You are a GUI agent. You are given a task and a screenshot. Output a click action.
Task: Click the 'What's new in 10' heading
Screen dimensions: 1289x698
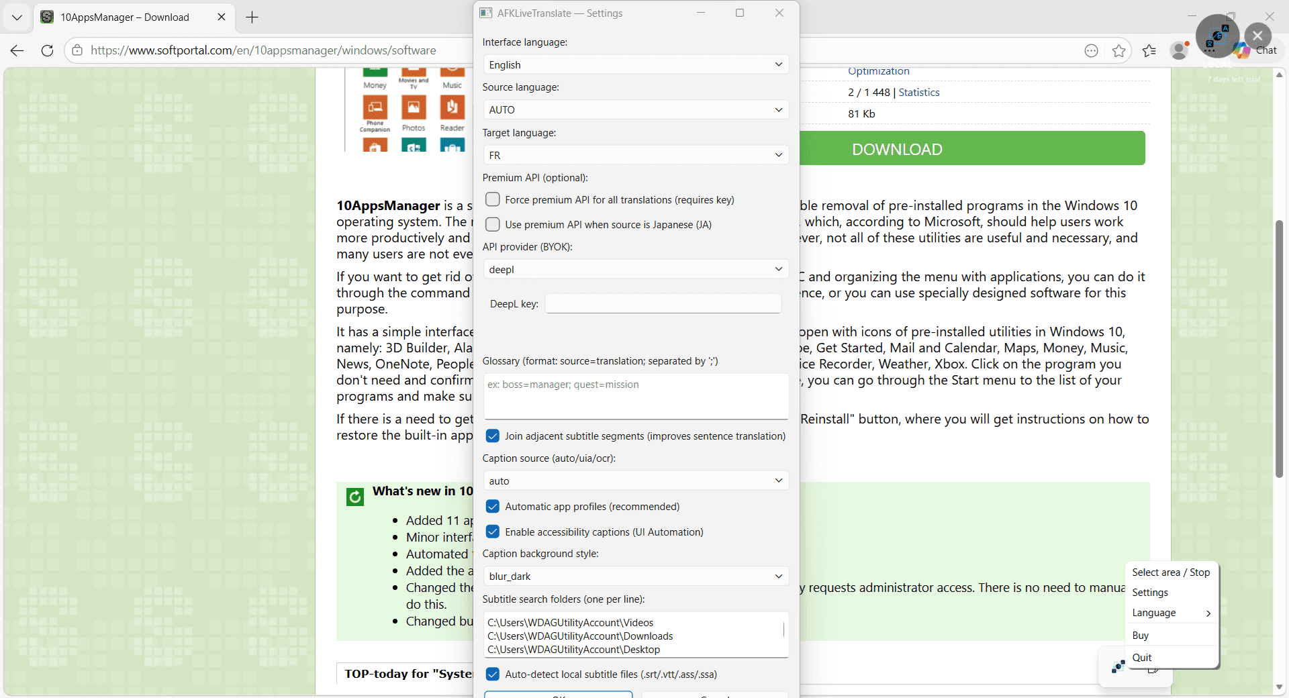pyautogui.click(x=423, y=491)
